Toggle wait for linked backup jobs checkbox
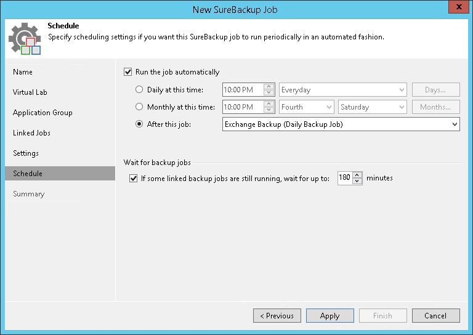473x335 pixels. pos(133,179)
